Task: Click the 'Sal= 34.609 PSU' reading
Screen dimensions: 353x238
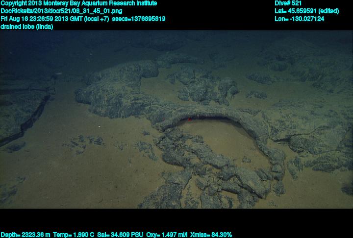Action: [x=120, y=235]
